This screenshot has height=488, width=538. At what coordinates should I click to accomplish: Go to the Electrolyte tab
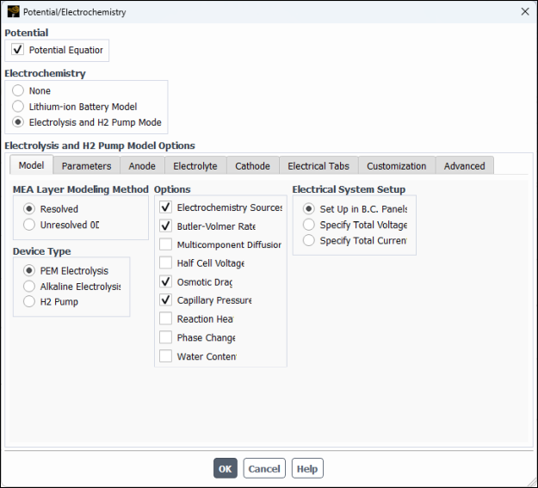[x=195, y=166]
